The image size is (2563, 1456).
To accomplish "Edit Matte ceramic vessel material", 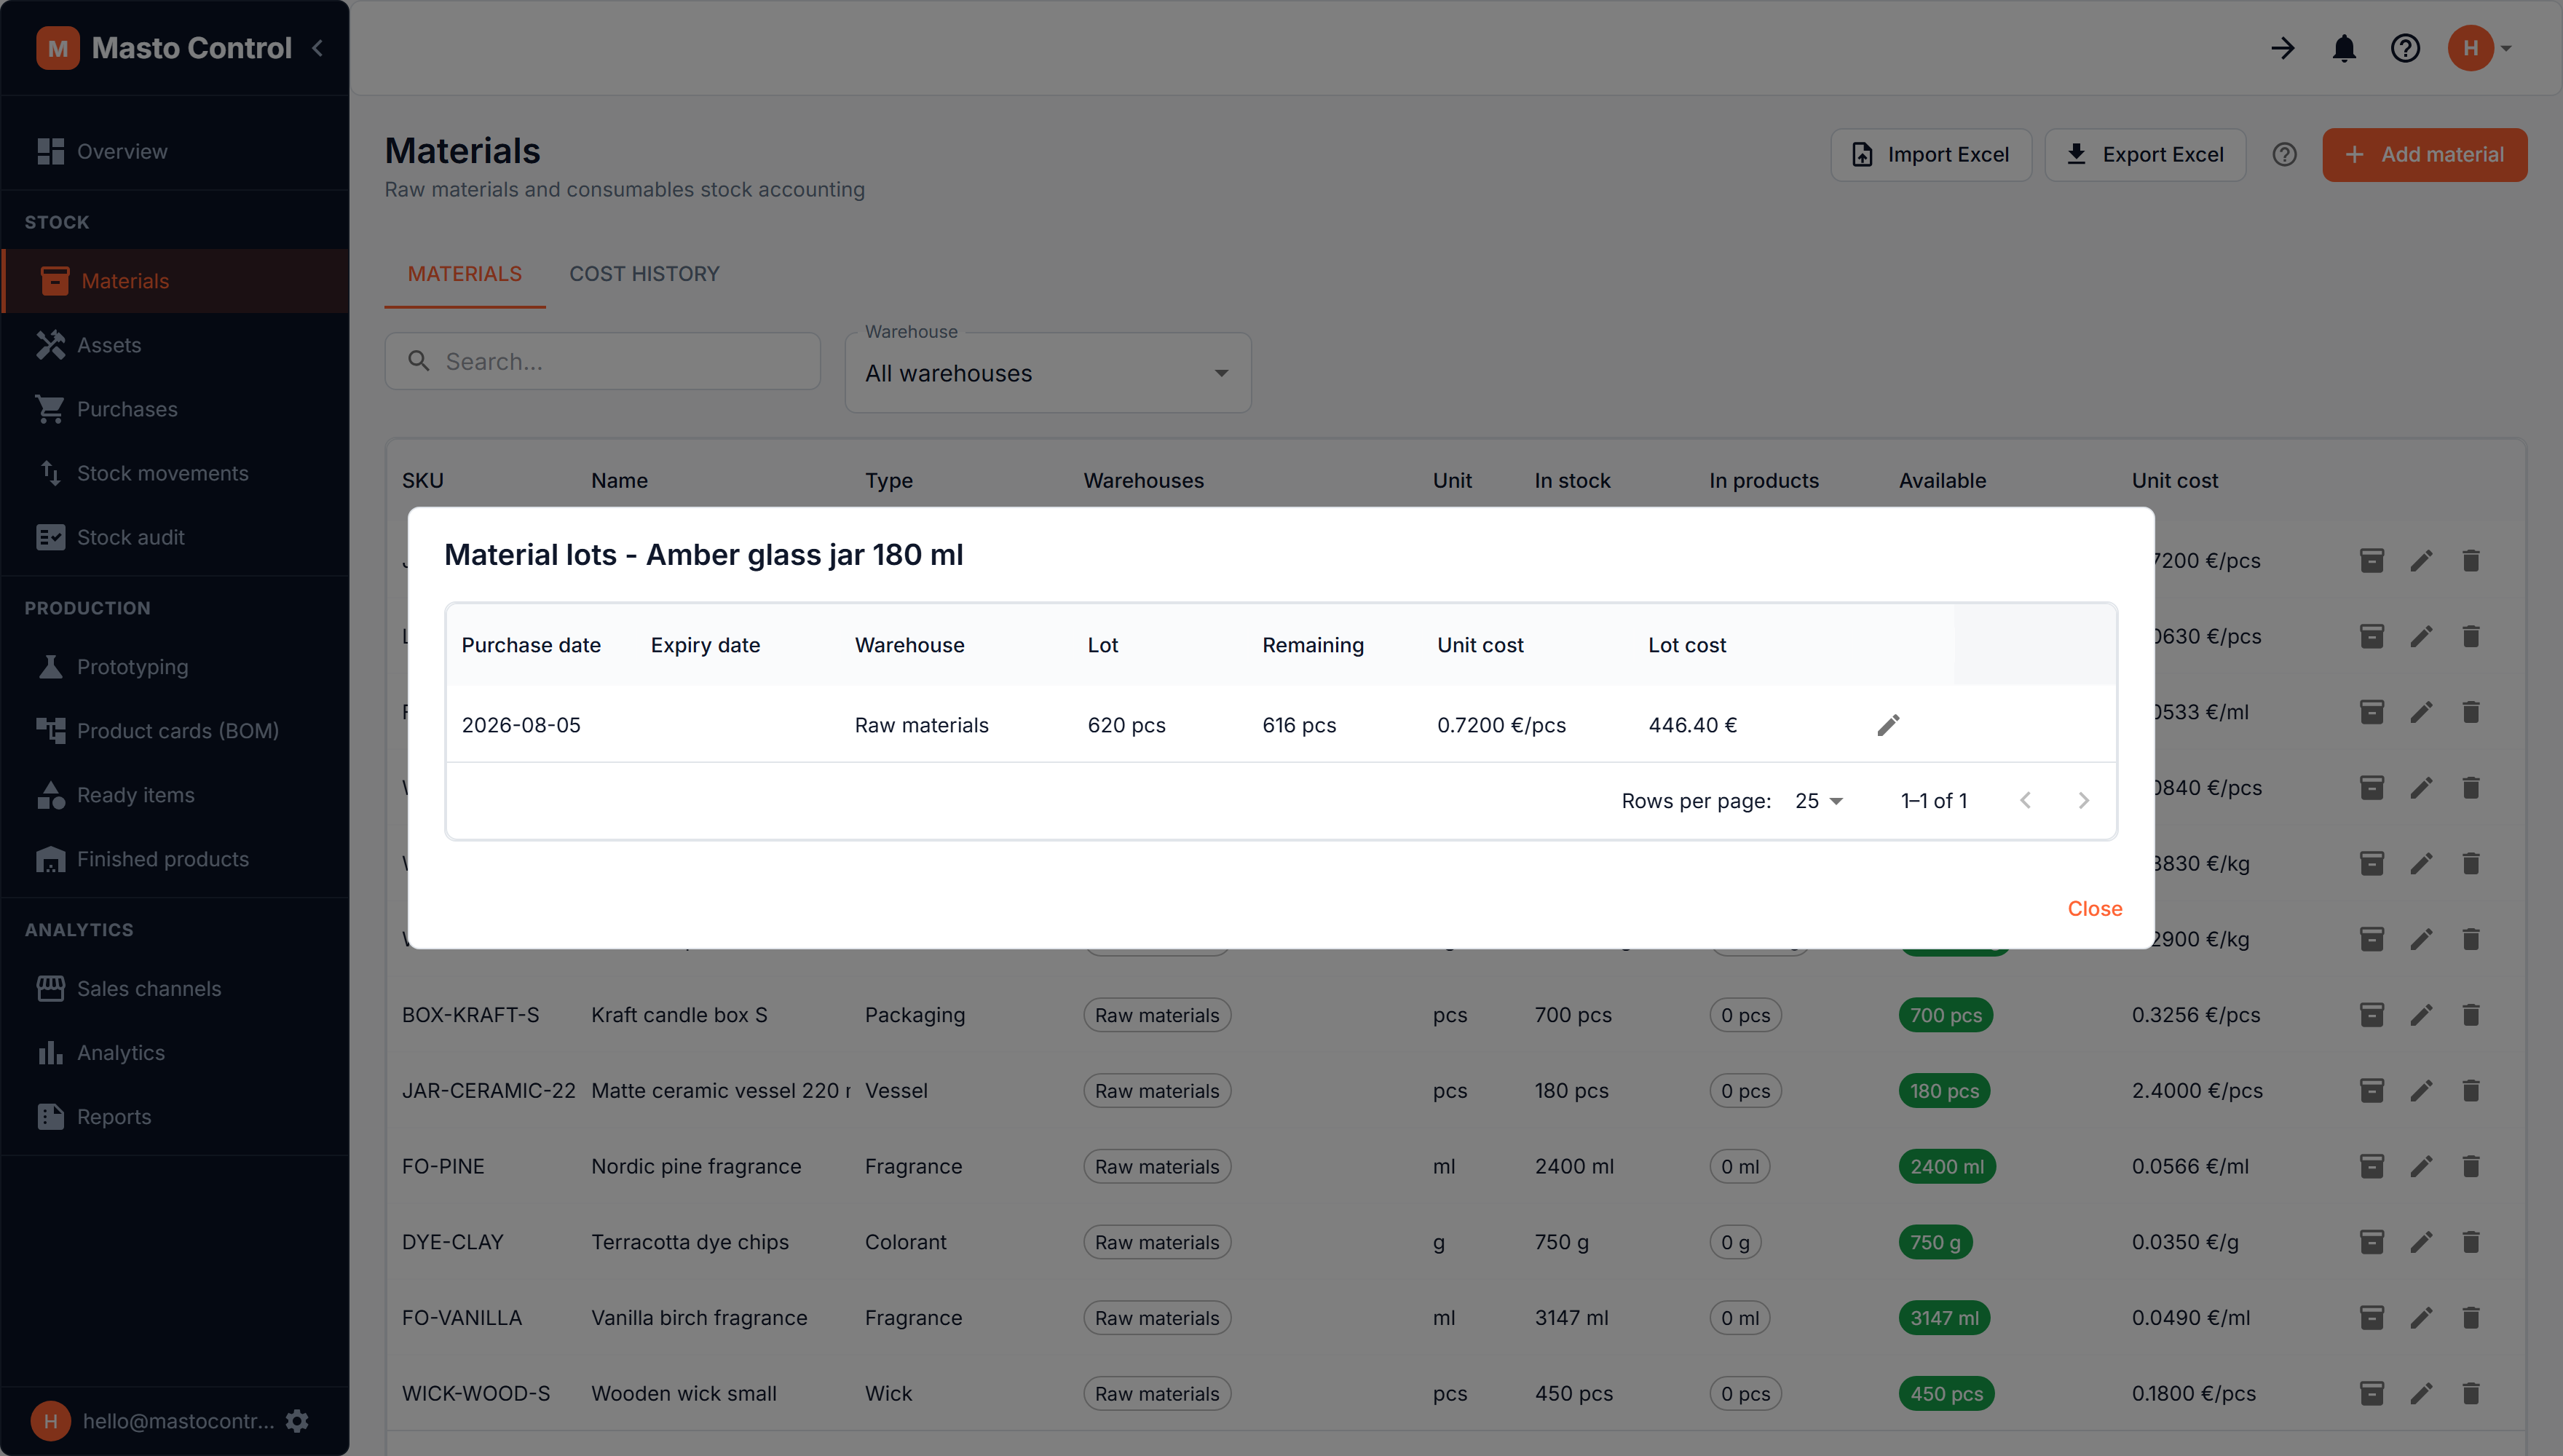I will pos(2421,1091).
